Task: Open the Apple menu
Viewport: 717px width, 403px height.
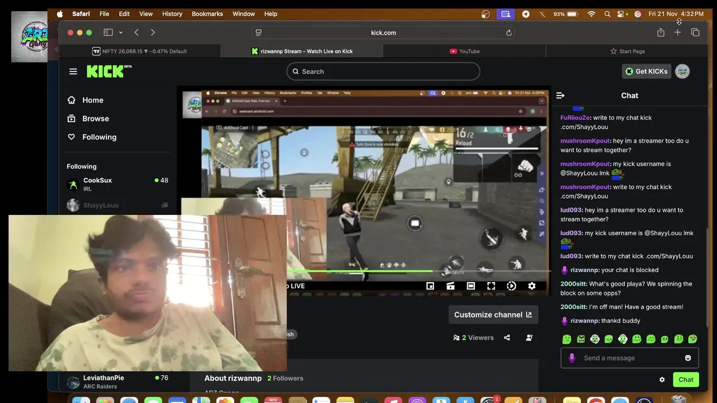Action: (x=60, y=14)
